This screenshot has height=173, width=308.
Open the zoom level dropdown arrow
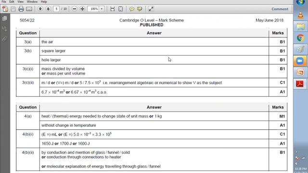point(102,9)
